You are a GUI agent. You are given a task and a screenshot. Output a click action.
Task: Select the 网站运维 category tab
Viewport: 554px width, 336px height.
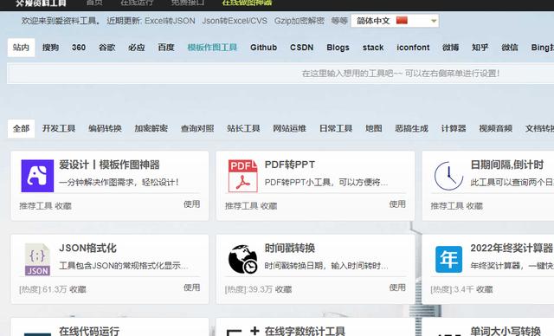click(289, 128)
